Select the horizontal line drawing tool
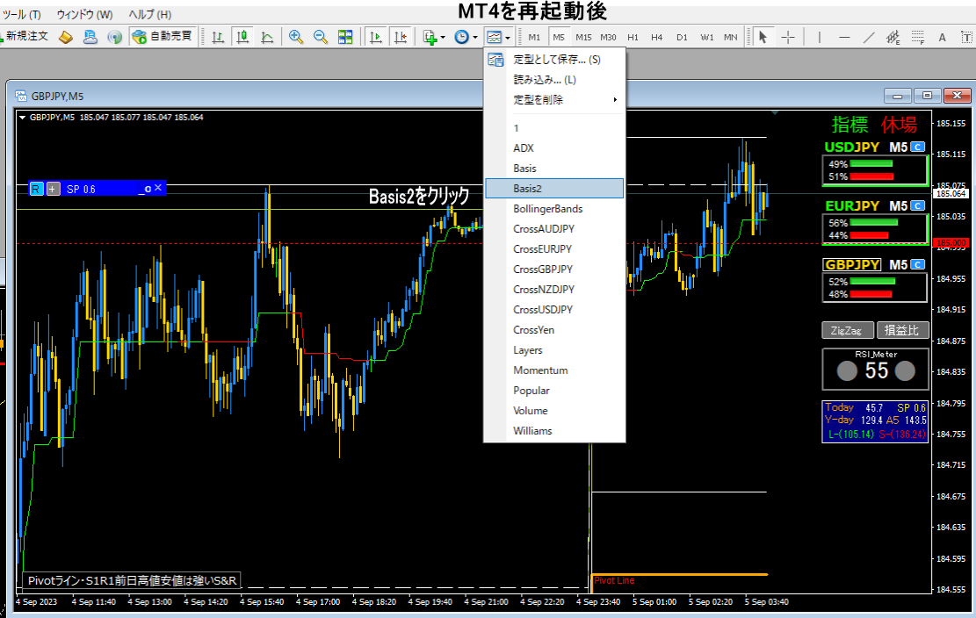This screenshot has height=618, width=976. click(x=844, y=37)
